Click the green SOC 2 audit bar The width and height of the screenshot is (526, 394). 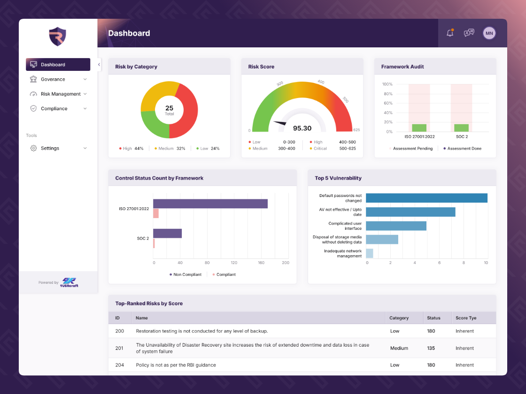point(461,128)
